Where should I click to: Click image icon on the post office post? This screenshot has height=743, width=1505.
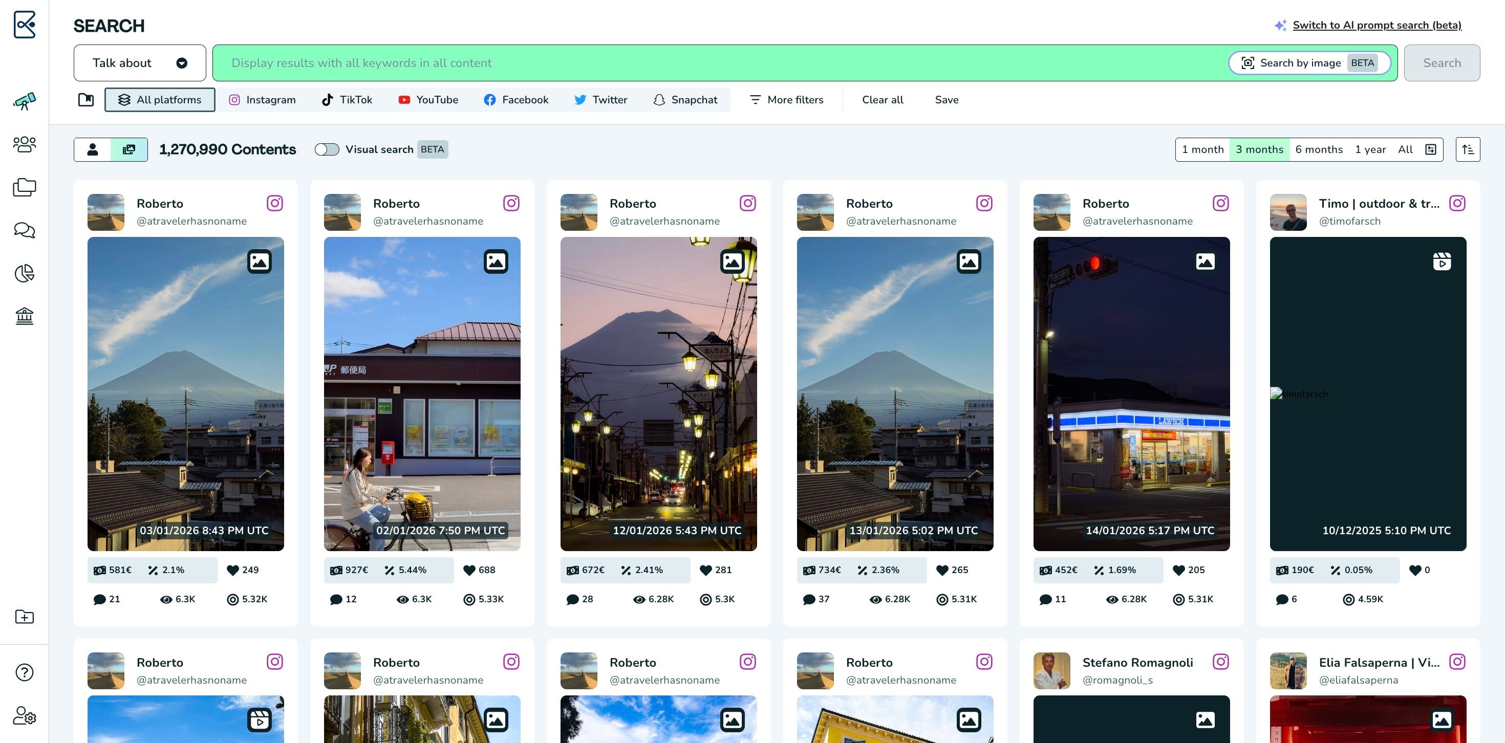click(496, 261)
